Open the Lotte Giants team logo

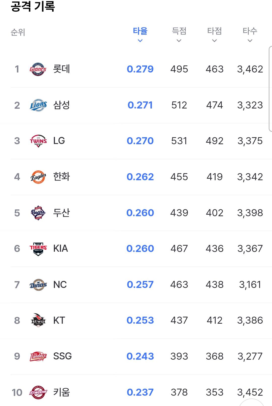[x=38, y=69]
